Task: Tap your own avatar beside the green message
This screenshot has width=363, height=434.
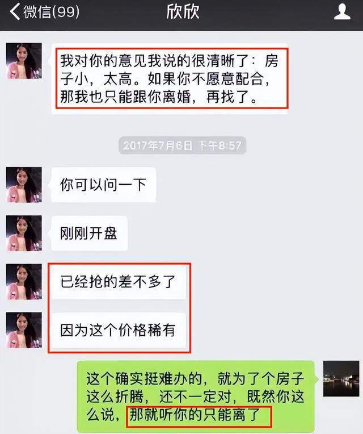Action: [x=341, y=378]
